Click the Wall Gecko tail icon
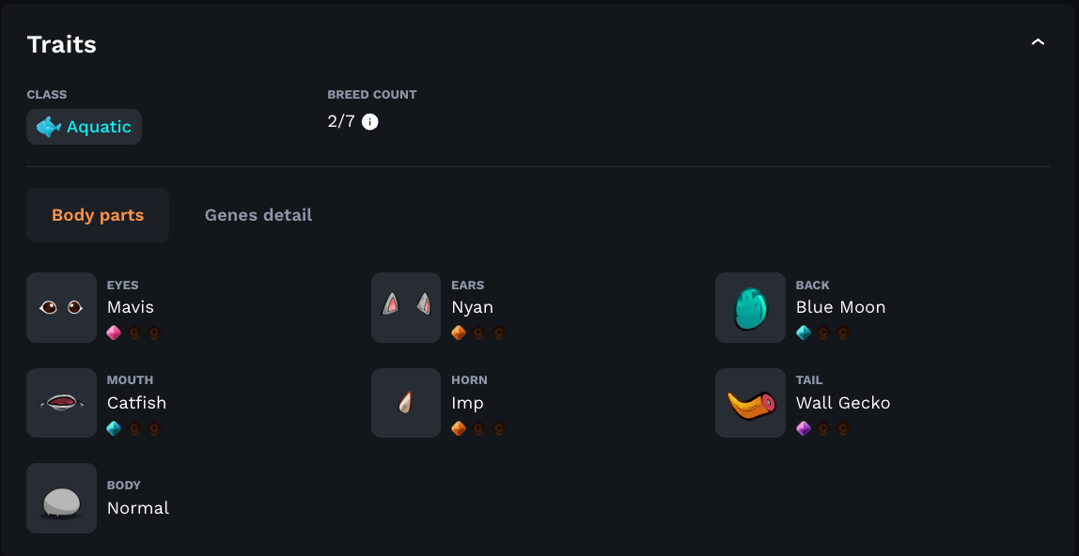Viewport: 1079px width, 556px height. (x=750, y=403)
